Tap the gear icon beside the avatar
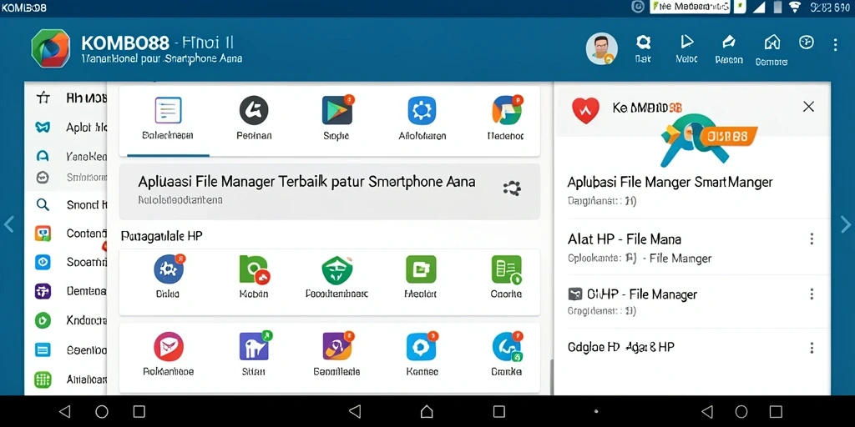The height and width of the screenshot is (427, 855). click(x=644, y=43)
